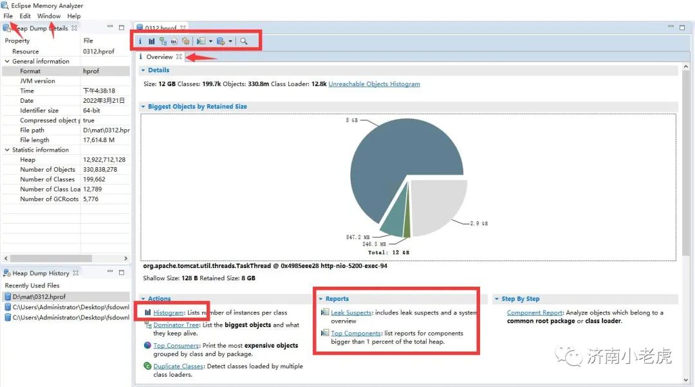The image size is (695, 387).
Task: Collapse the Actions section
Action: pos(143,298)
